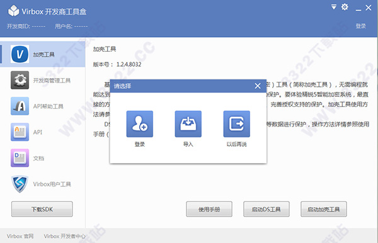Open the title bar dropdown triangle menu

[x=334, y=7]
